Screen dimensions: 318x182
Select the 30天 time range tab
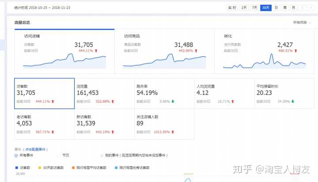[x=266, y=7]
